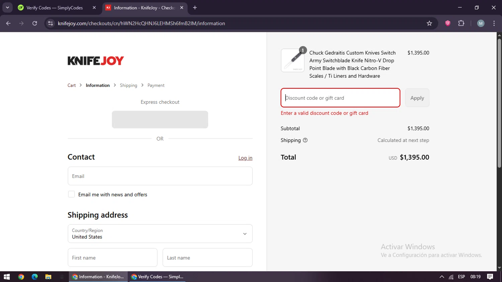
Task: Go to Cart breadcrumb link
Action: [x=72, y=85]
